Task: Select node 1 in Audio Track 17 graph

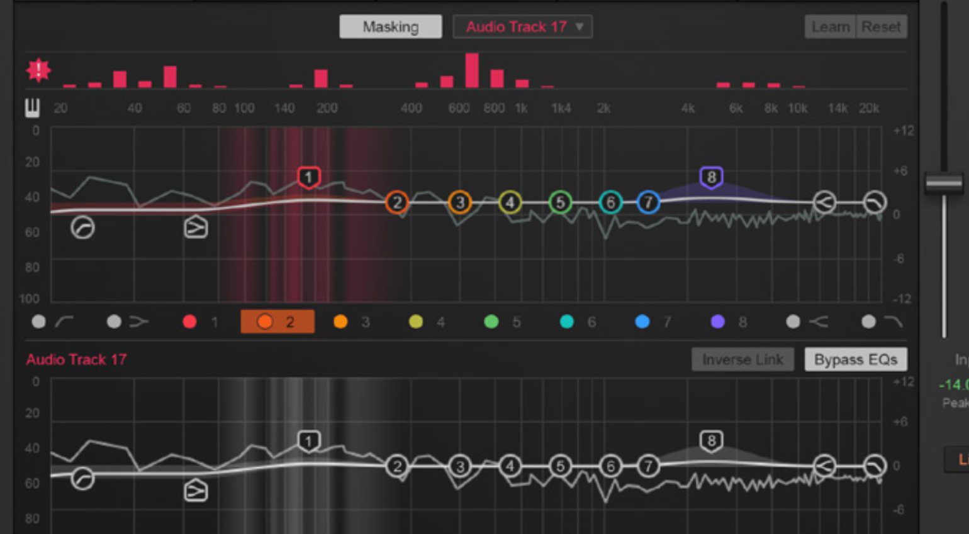Action: pyautogui.click(x=308, y=442)
